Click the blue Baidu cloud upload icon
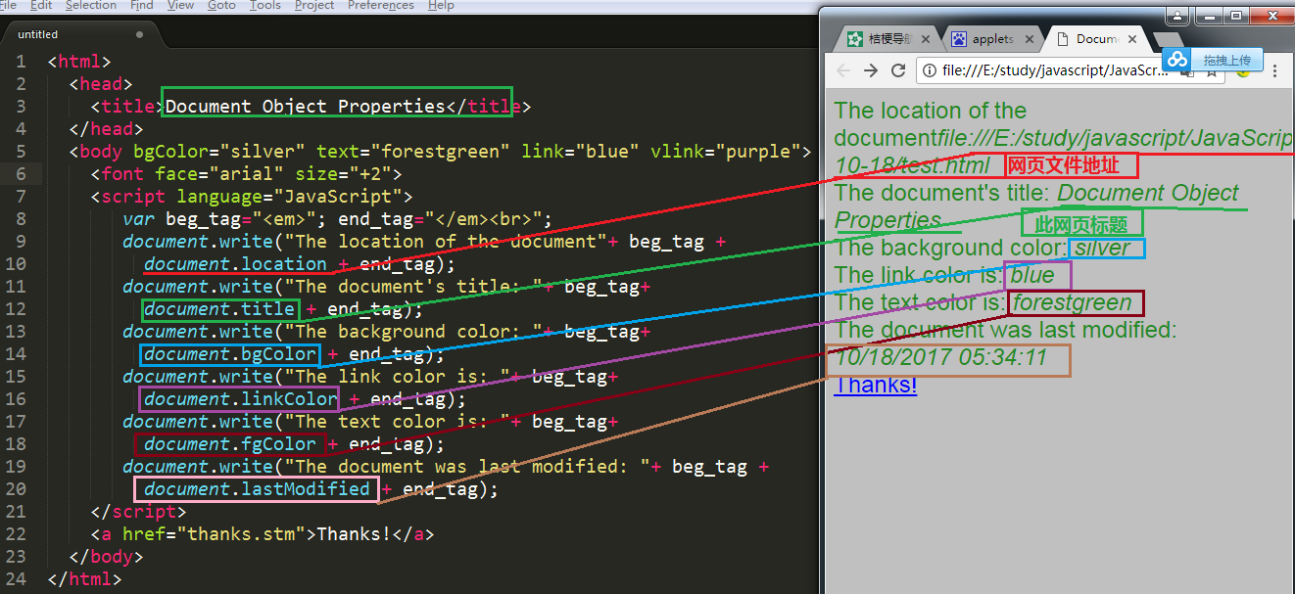The image size is (1295, 594). pyautogui.click(x=1177, y=58)
